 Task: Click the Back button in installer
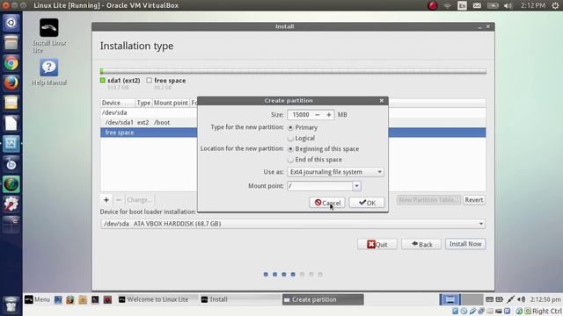point(421,244)
